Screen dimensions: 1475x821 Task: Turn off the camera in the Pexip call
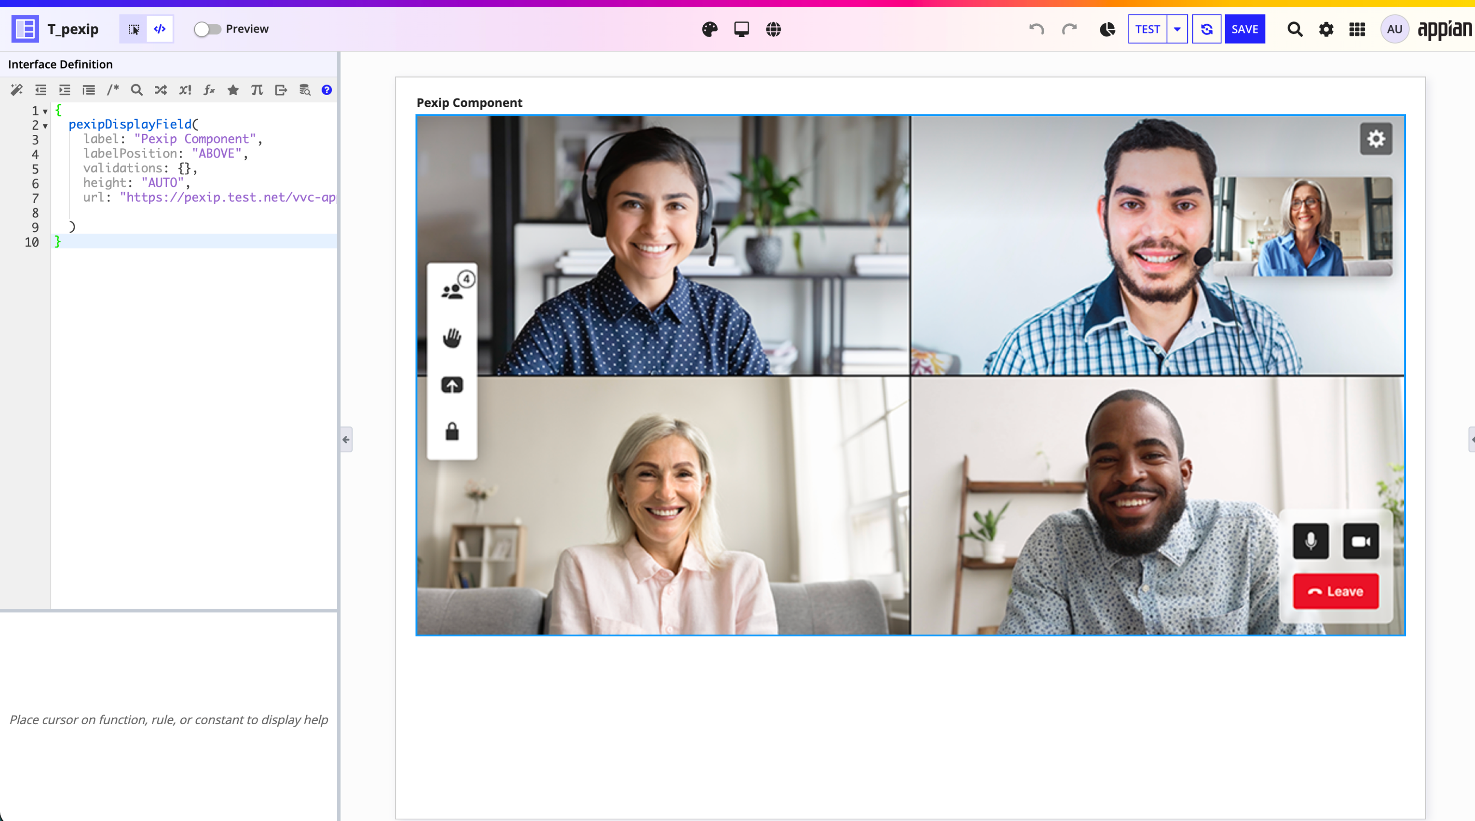(x=1361, y=541)
